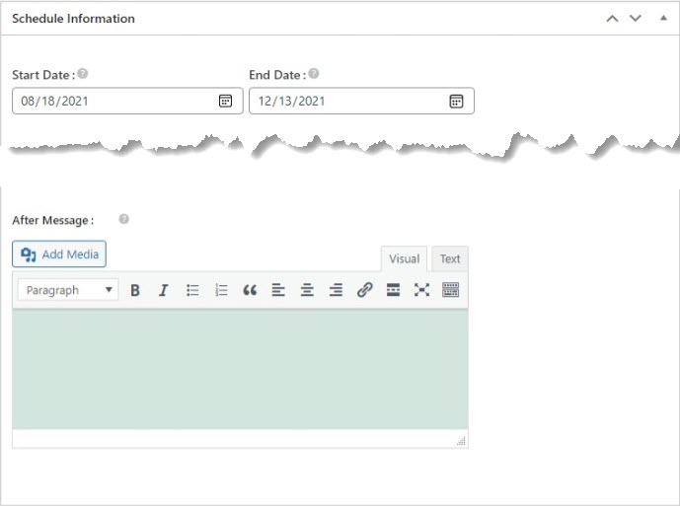This screenshot has width=680, height=506.
Task: Center align the text
Action: (x=307, y=290)
